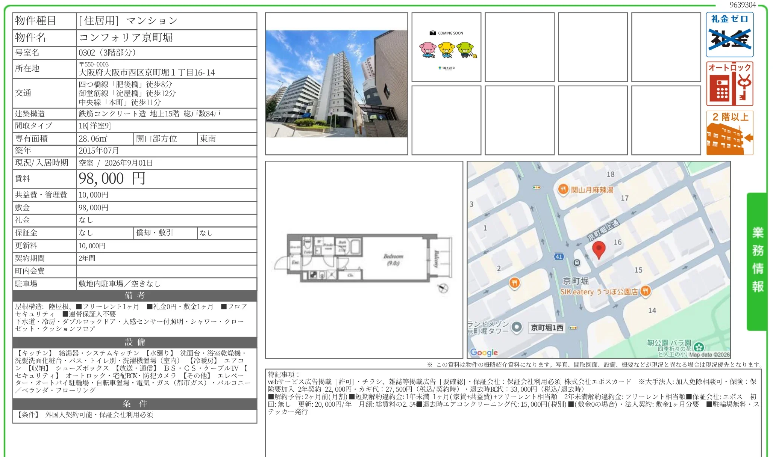
Task: Click the SIK eatery restaurant marker
Action: pos(645,291)
